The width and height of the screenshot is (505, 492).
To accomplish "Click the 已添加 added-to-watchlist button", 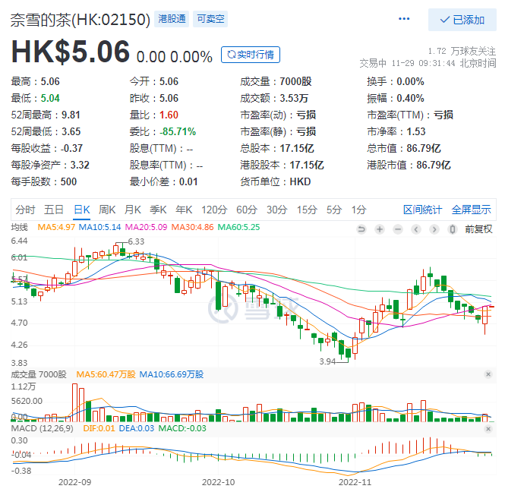I will (x=462, y=20).
